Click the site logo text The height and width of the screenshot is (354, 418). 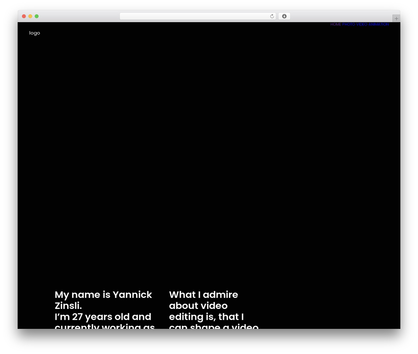point(35,33)
